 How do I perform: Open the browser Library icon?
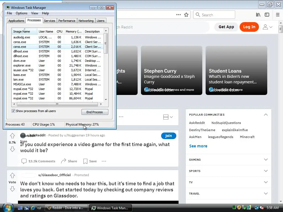[x=258, y=15]
